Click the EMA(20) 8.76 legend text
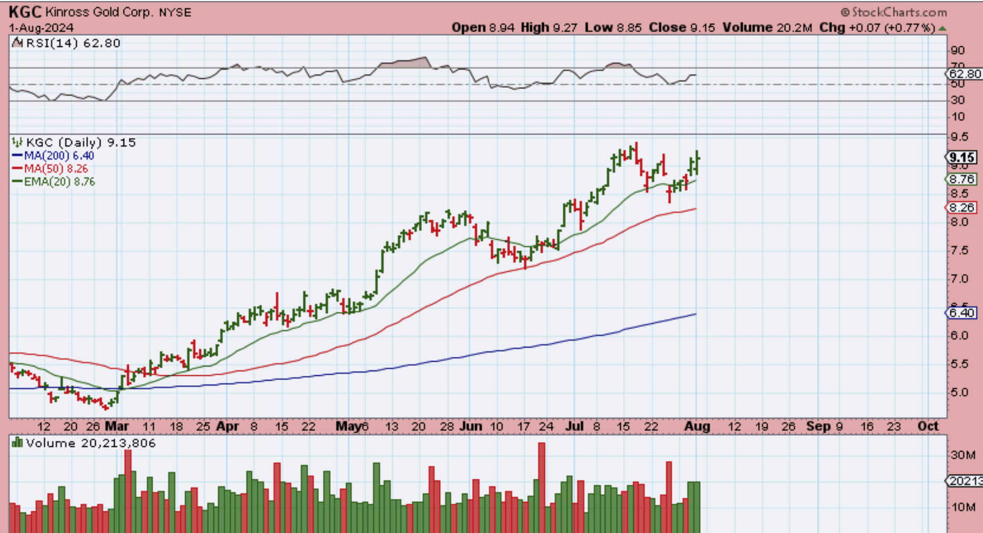The height and width of the screenshot is (533, 983). click(x=59, y=182)
